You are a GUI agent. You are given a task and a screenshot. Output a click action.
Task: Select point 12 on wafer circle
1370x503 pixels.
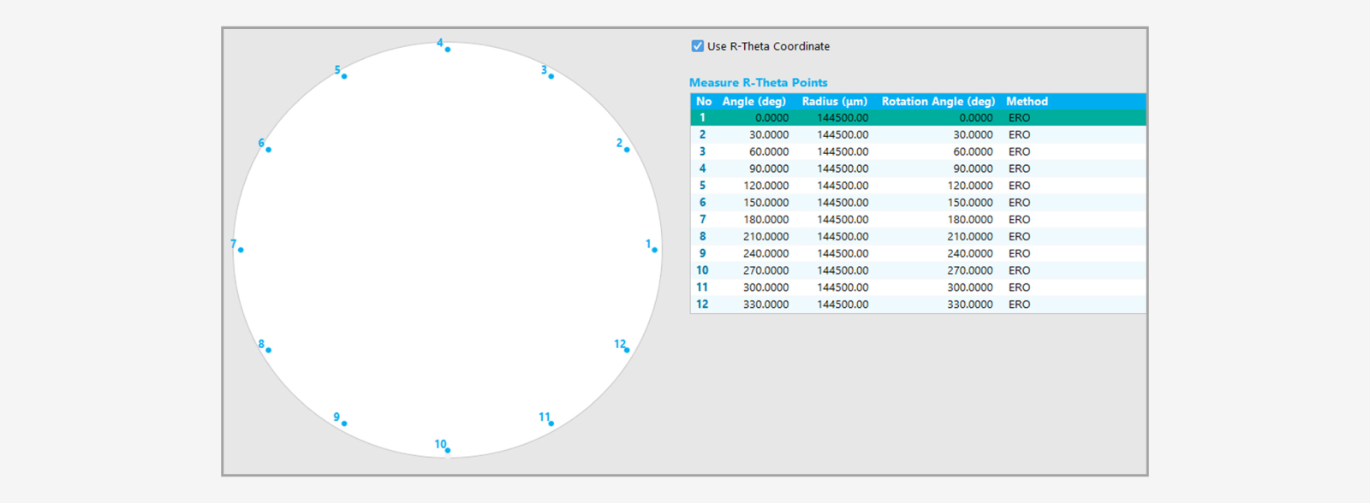coord(627,350)
